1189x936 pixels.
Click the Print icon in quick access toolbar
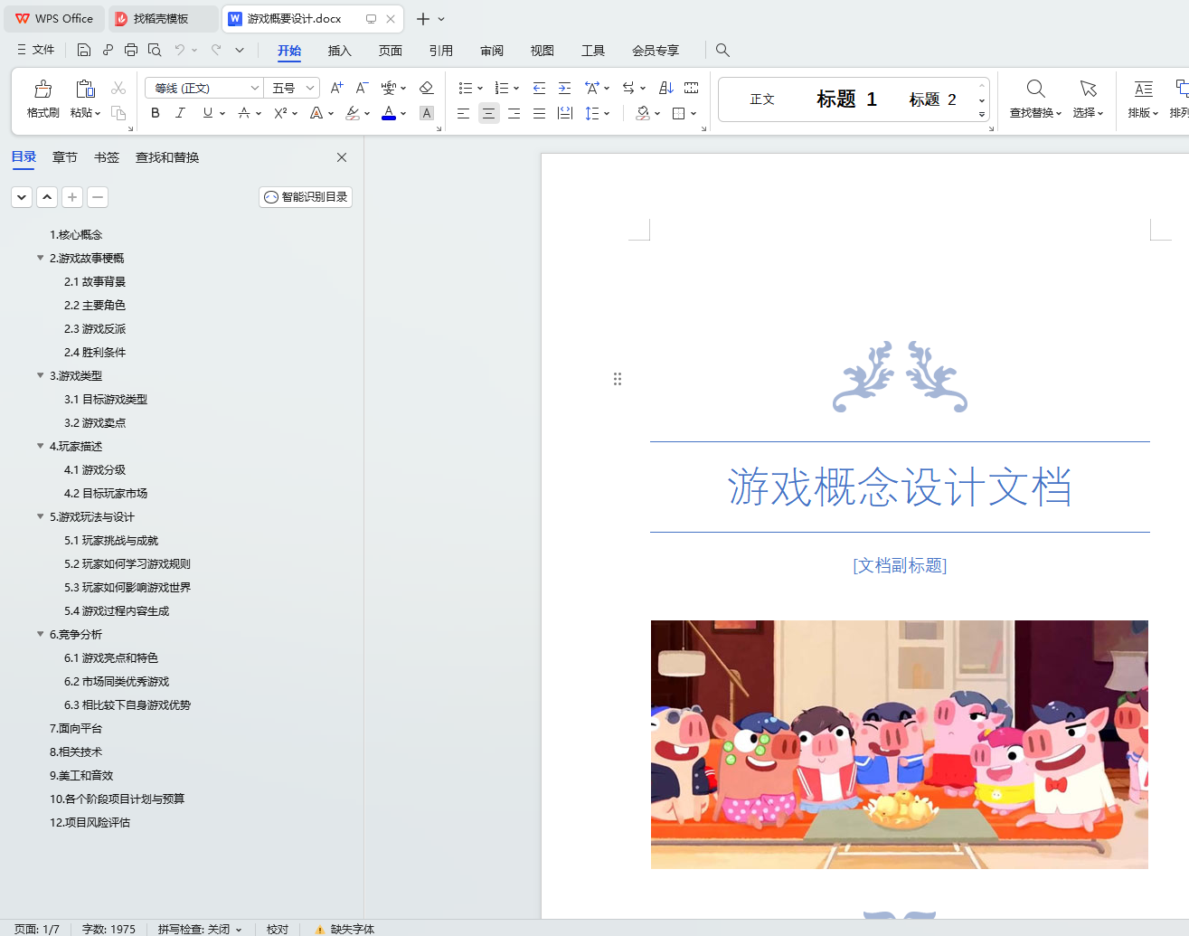point(131,50)
